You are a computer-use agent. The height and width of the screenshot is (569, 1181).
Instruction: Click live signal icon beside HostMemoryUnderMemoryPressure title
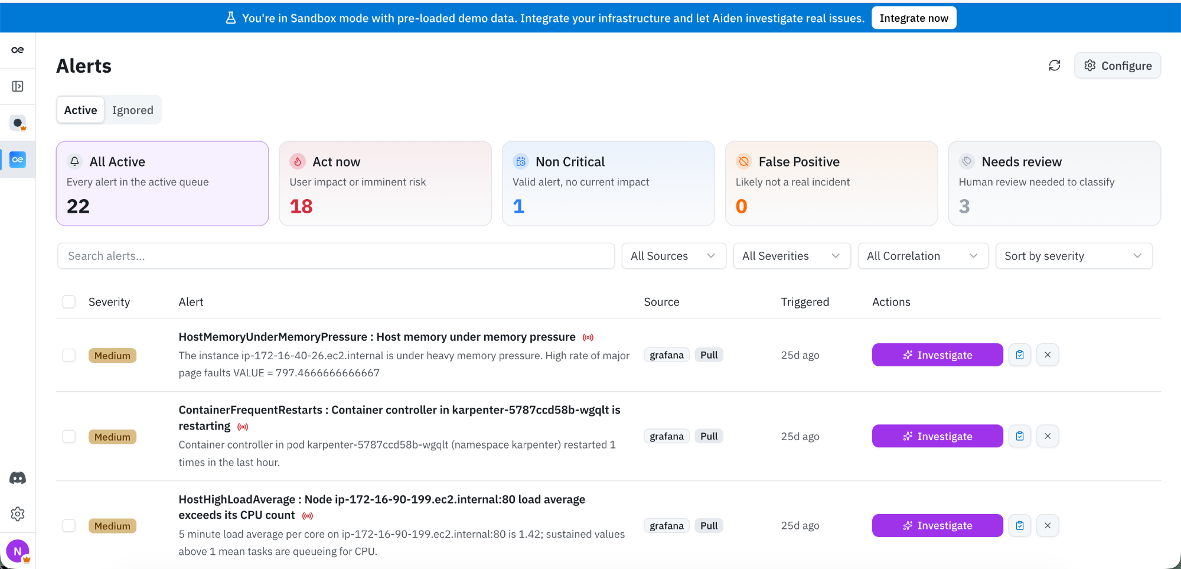pos(588,337)
